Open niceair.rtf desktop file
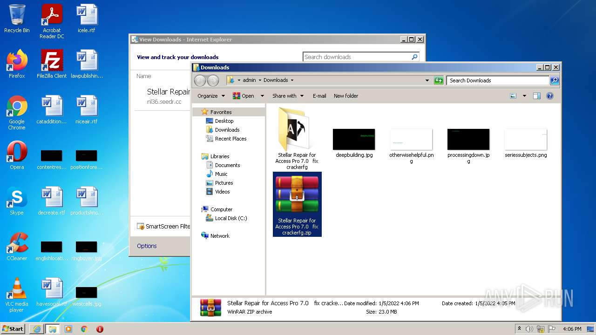Viewport: 596px width, 335px height. point(87,110)
